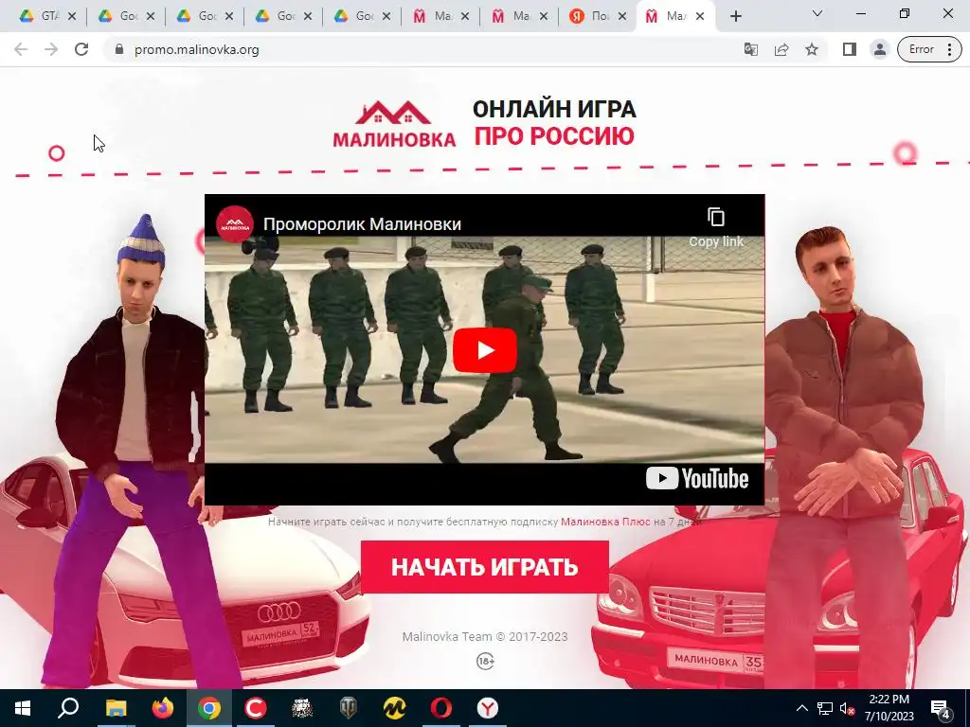Bookmark this page with the star
Screen dimensions: 970x727
point(812,49)
